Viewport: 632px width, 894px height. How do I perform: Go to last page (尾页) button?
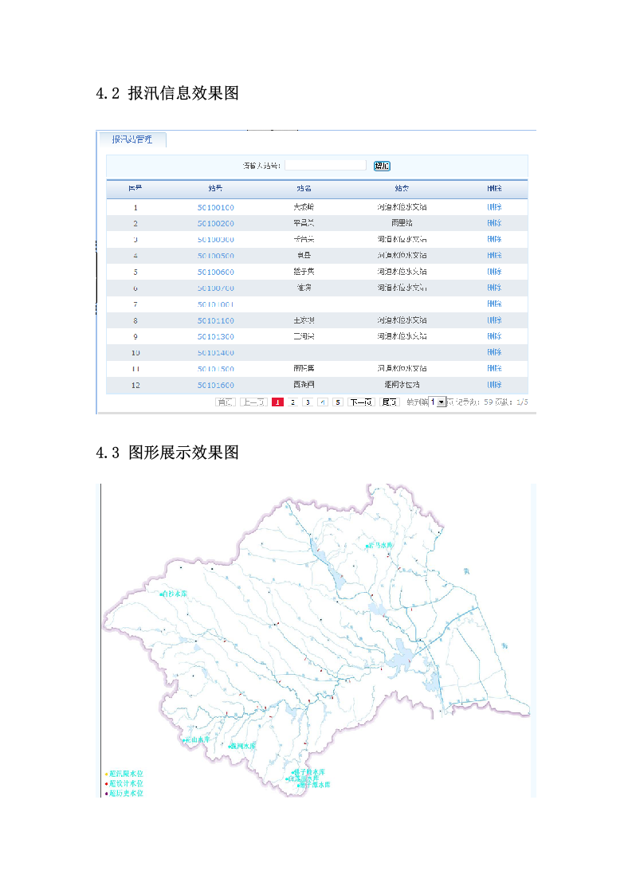pos(390,402)
